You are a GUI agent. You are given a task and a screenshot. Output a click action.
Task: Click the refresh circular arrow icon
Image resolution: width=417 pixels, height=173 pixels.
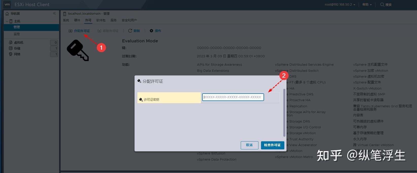[130, 31]
